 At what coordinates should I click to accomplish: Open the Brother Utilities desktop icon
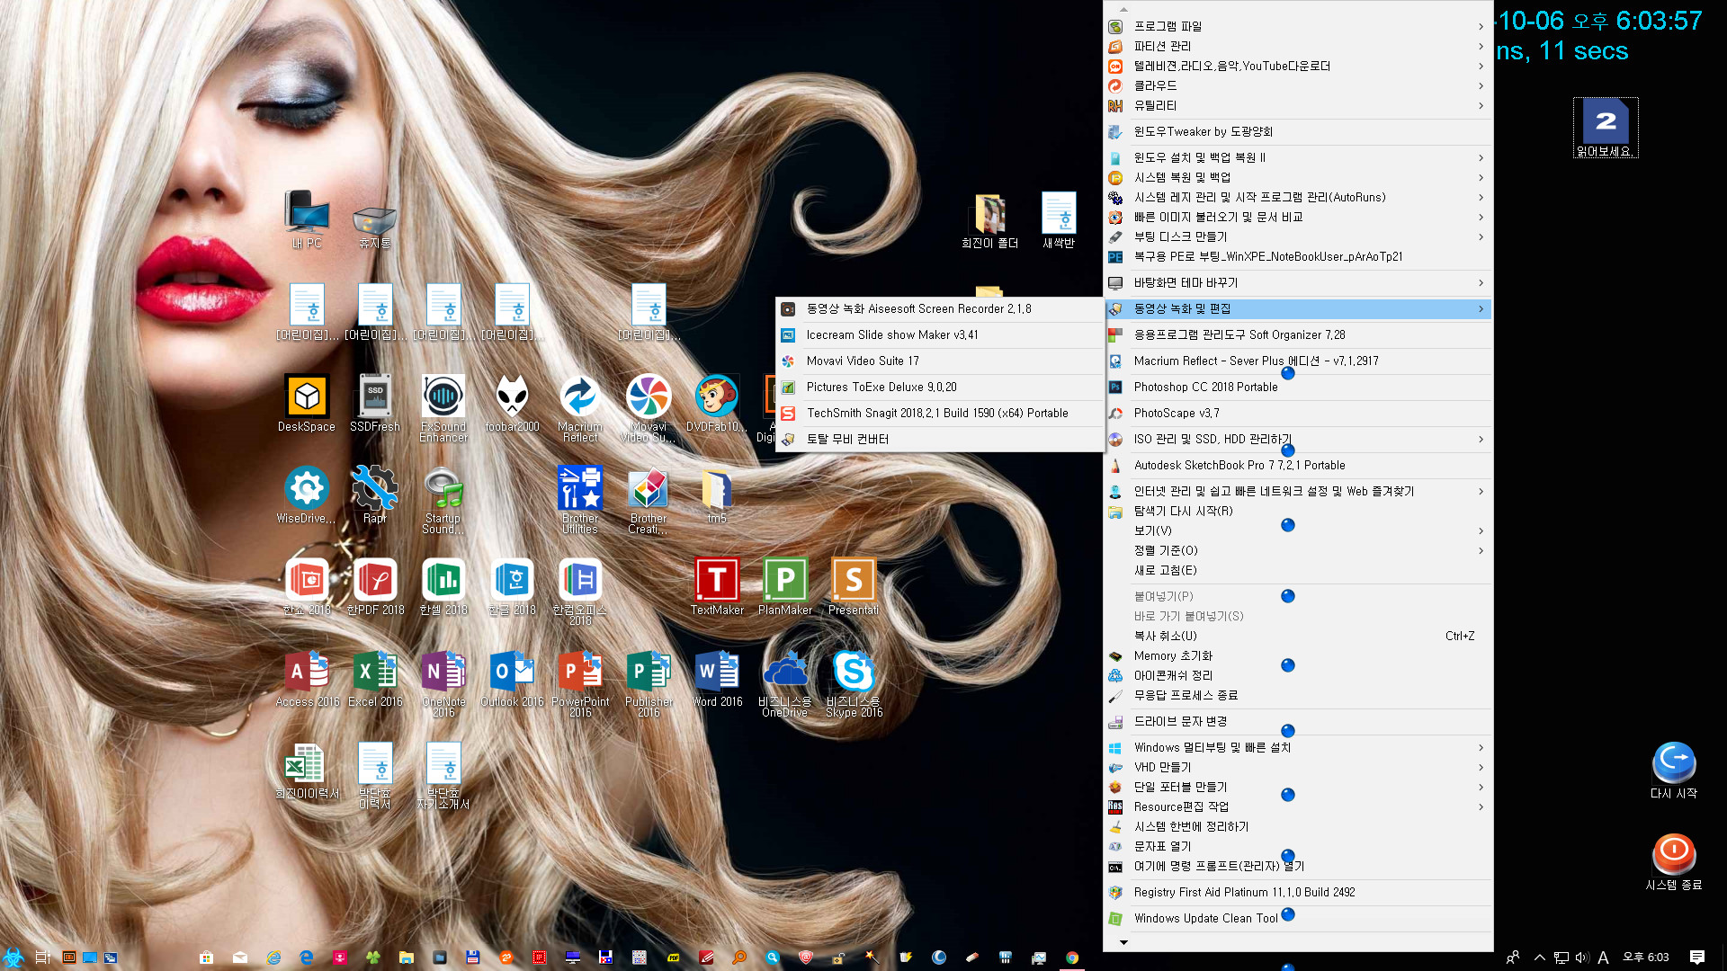coord(580,500)
